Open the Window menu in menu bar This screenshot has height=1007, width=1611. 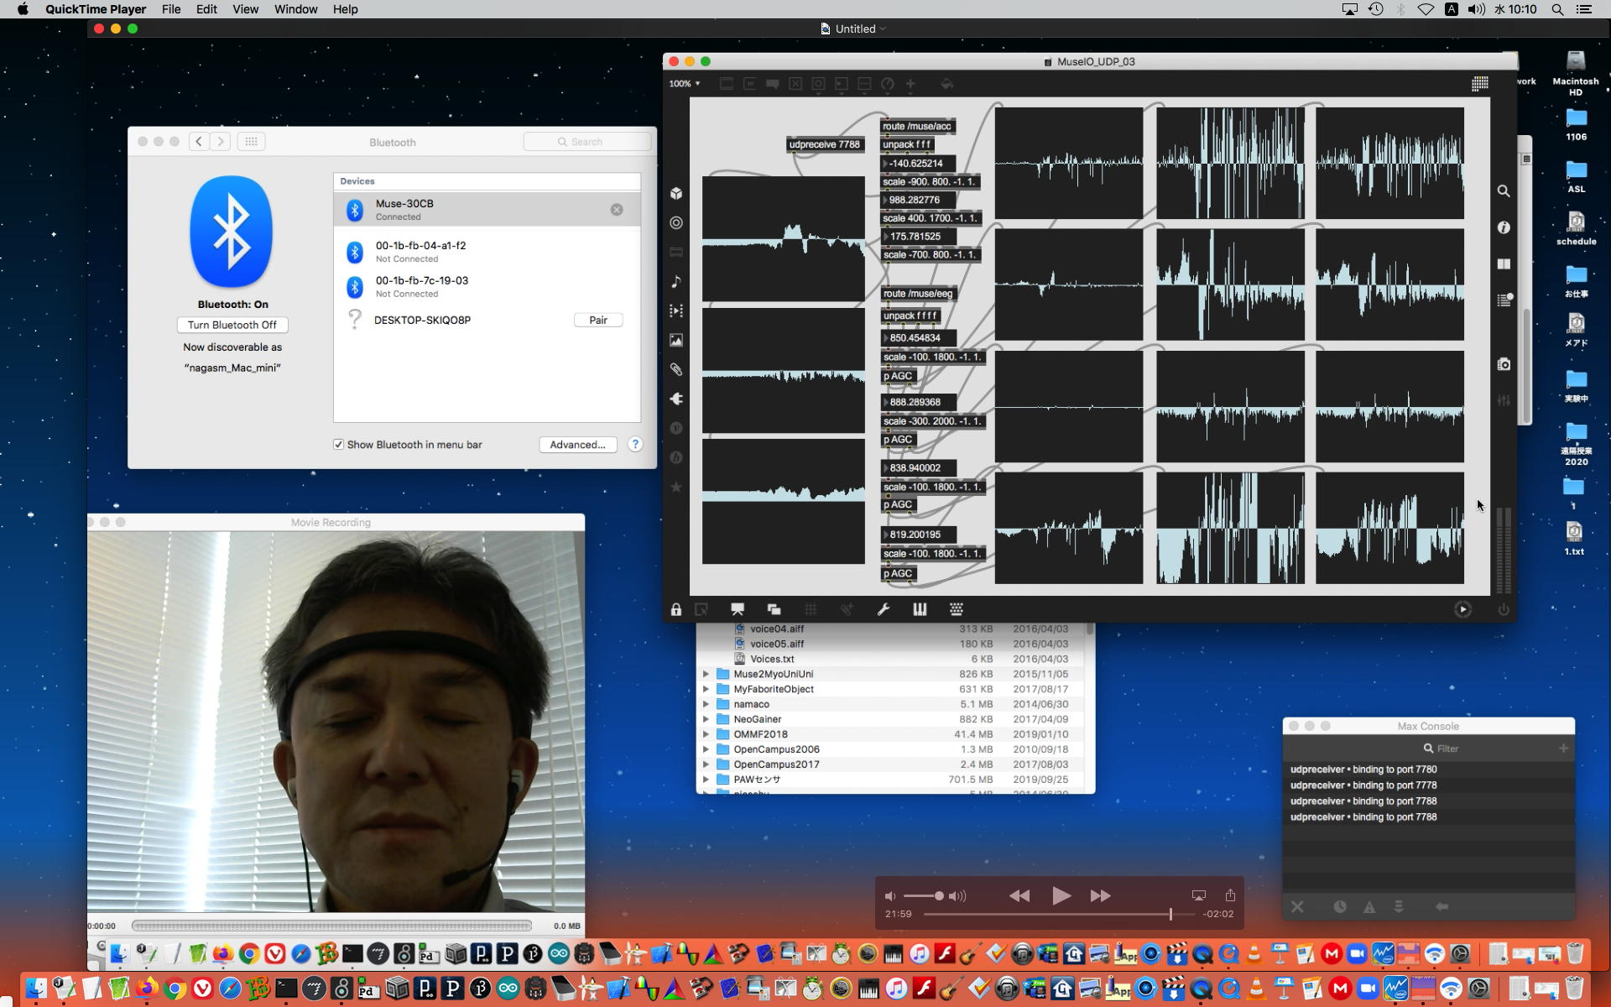pyautogui.click(x=295, y=9)
